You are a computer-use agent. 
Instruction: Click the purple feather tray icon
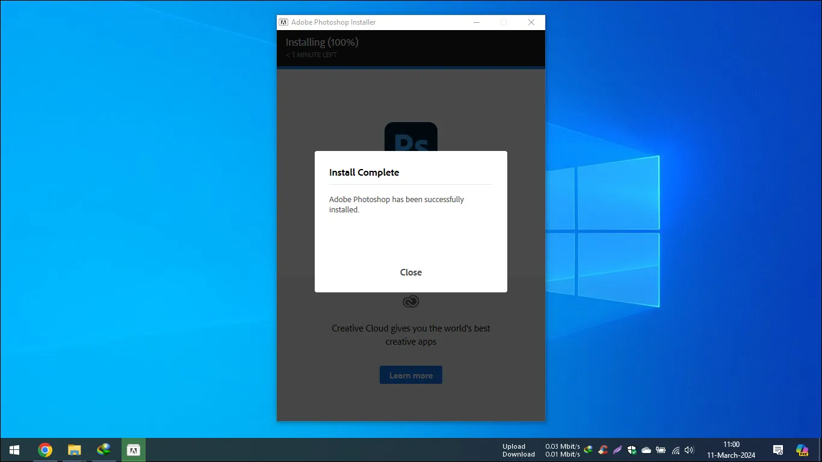click(x=617, y=450)
